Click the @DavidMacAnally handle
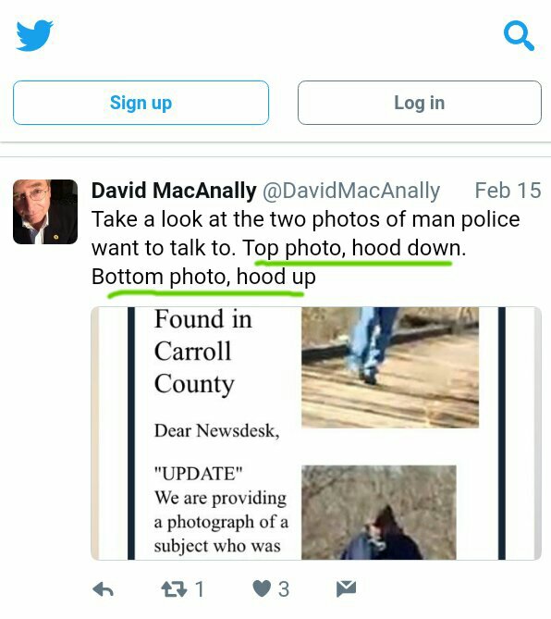 point(350,191)
